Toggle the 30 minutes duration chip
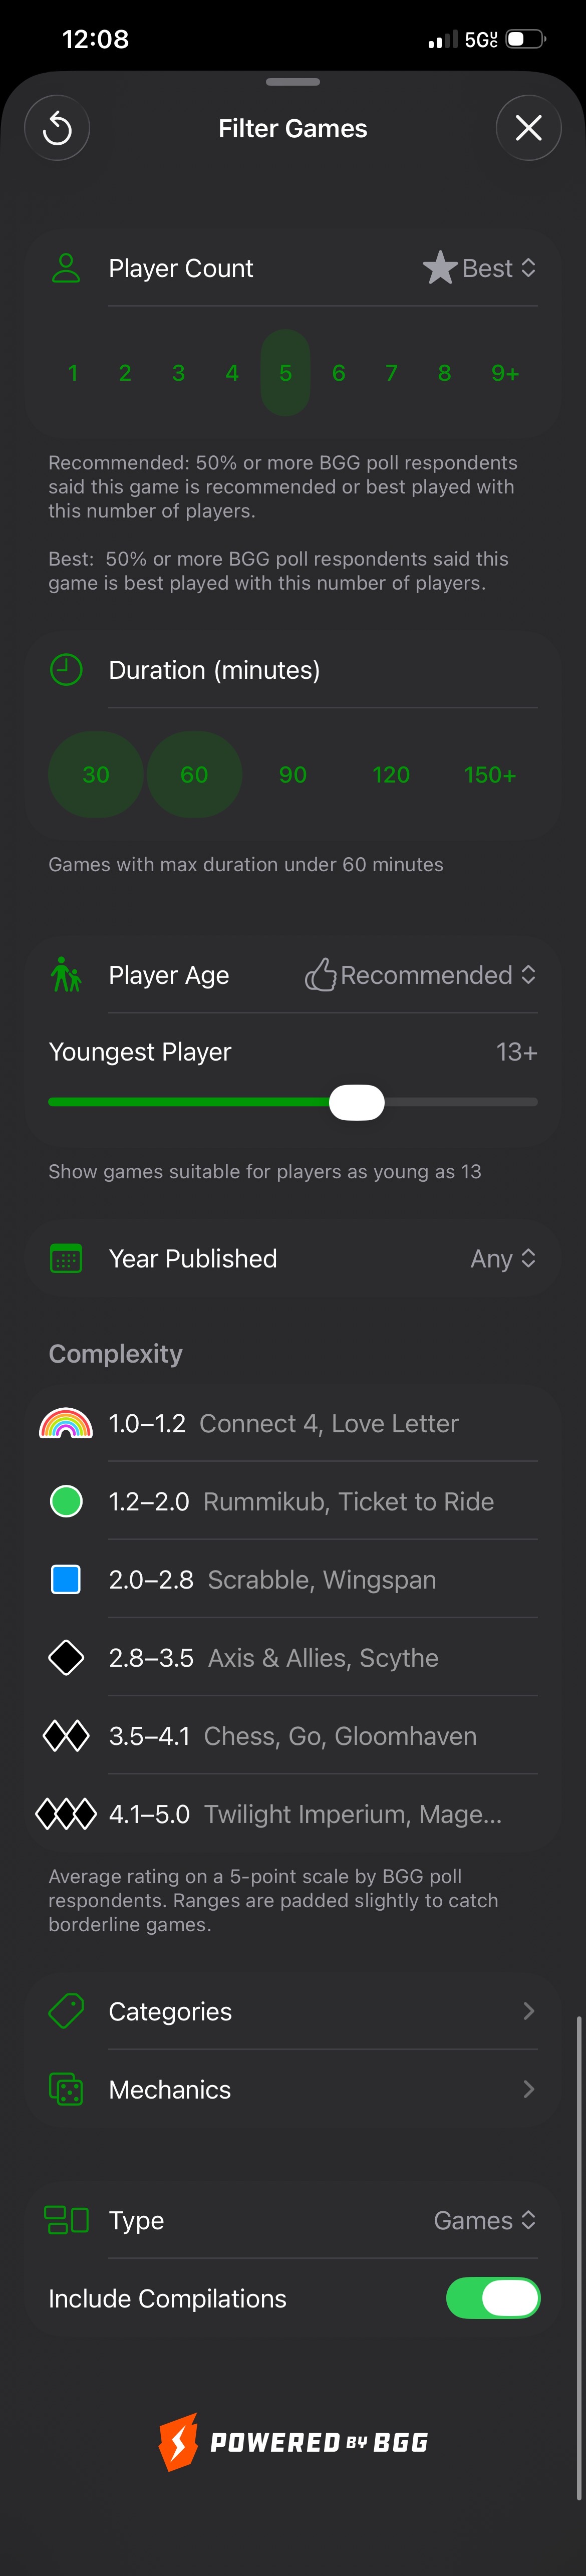 coord(96,775)
